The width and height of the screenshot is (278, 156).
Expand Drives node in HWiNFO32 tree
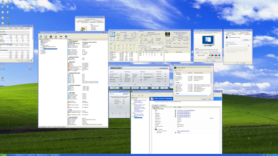point(40,50)
